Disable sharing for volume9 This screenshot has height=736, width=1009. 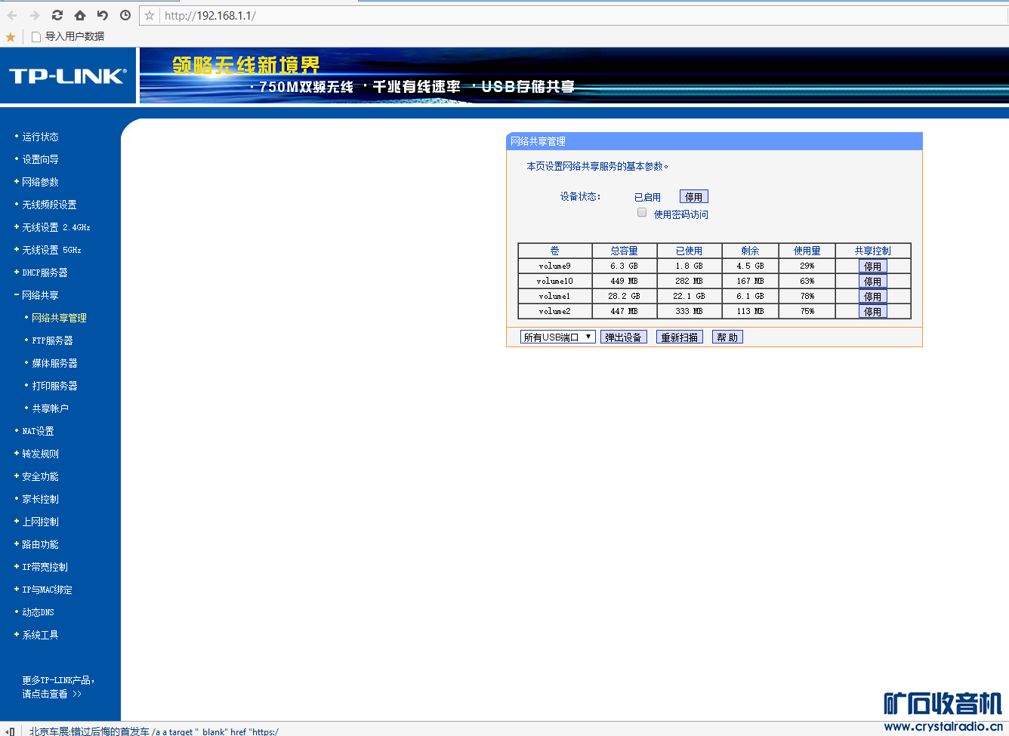(872, 266)
